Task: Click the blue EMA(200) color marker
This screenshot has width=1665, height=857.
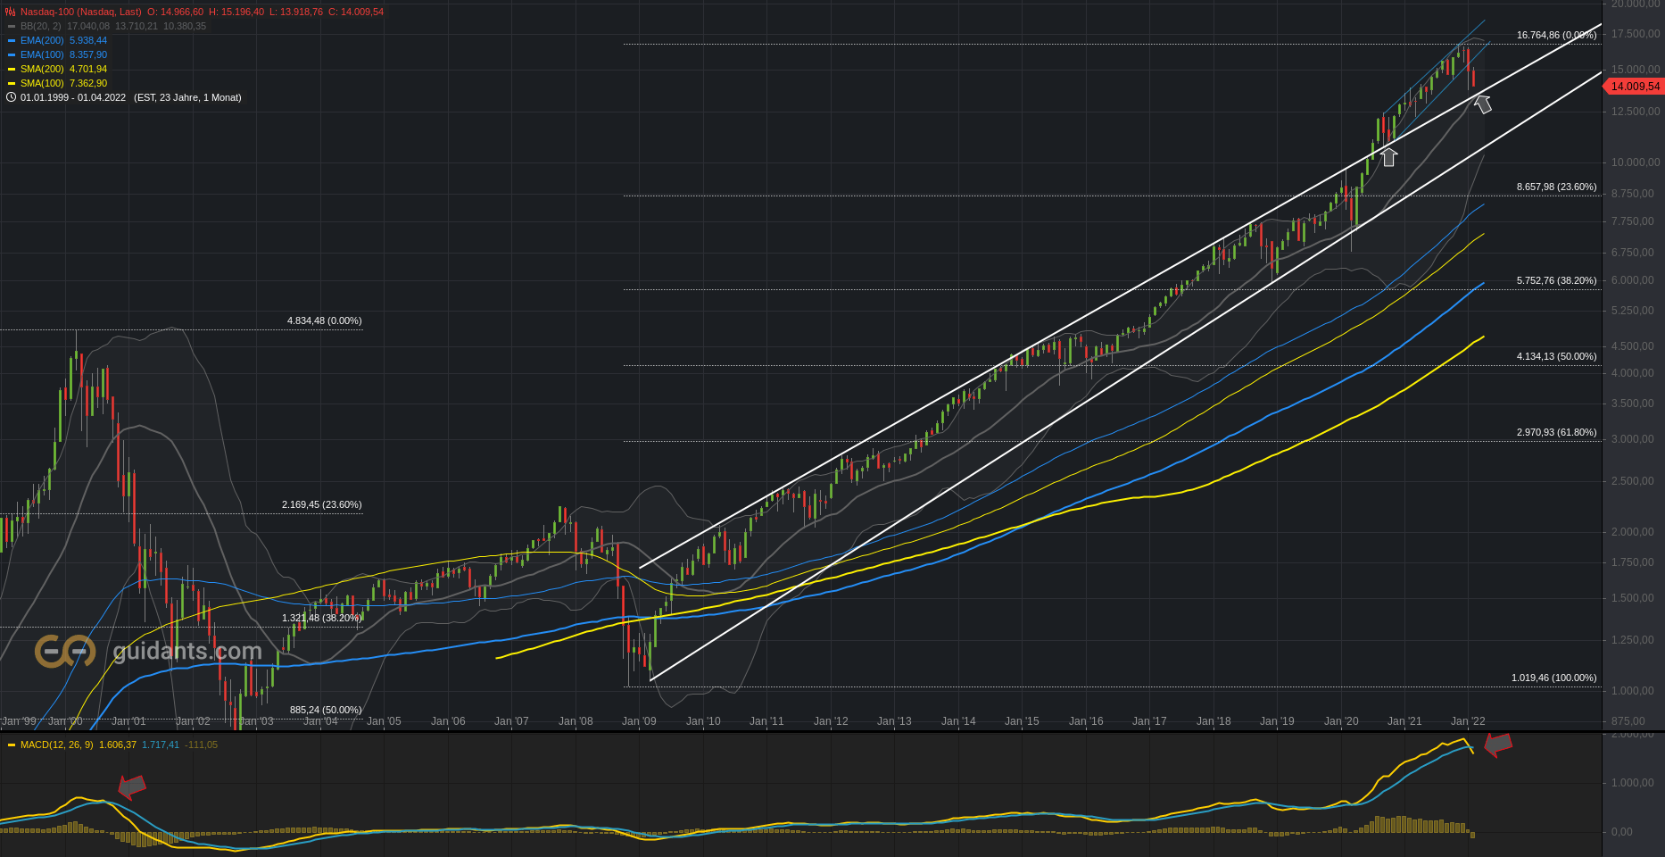Action: pos(12,41)
